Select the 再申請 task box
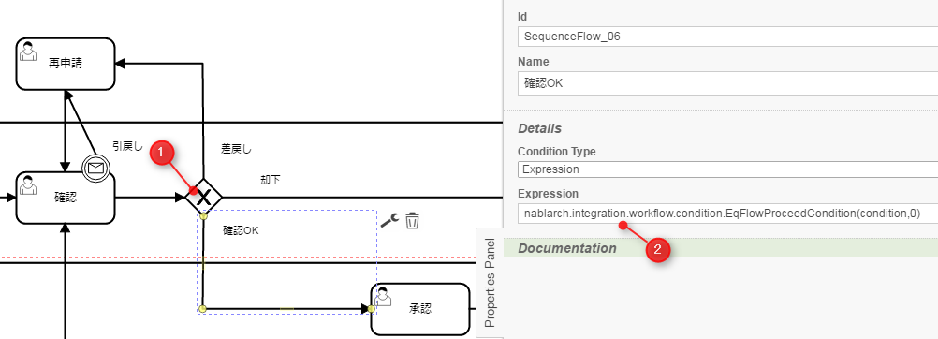 [66, 64]
